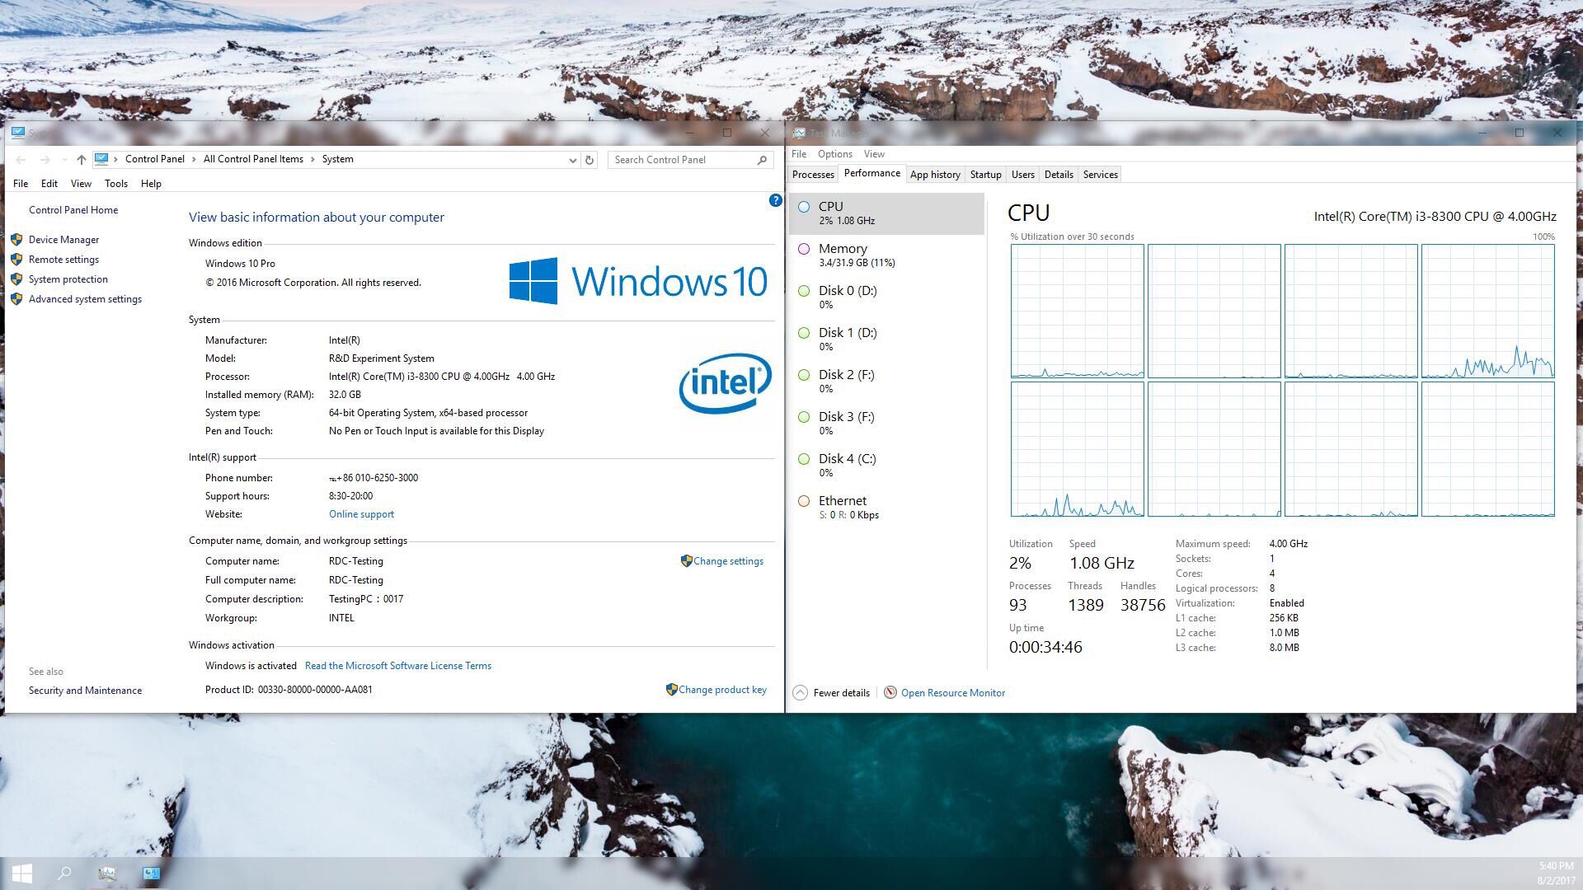Screen dimensions: 1583x890
Task: Click the System window icon in the taskbar
Action: pos(151,874)
